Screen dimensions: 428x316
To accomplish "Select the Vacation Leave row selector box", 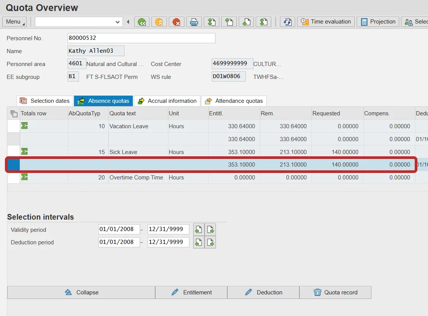I will click(x=13, y=126).
